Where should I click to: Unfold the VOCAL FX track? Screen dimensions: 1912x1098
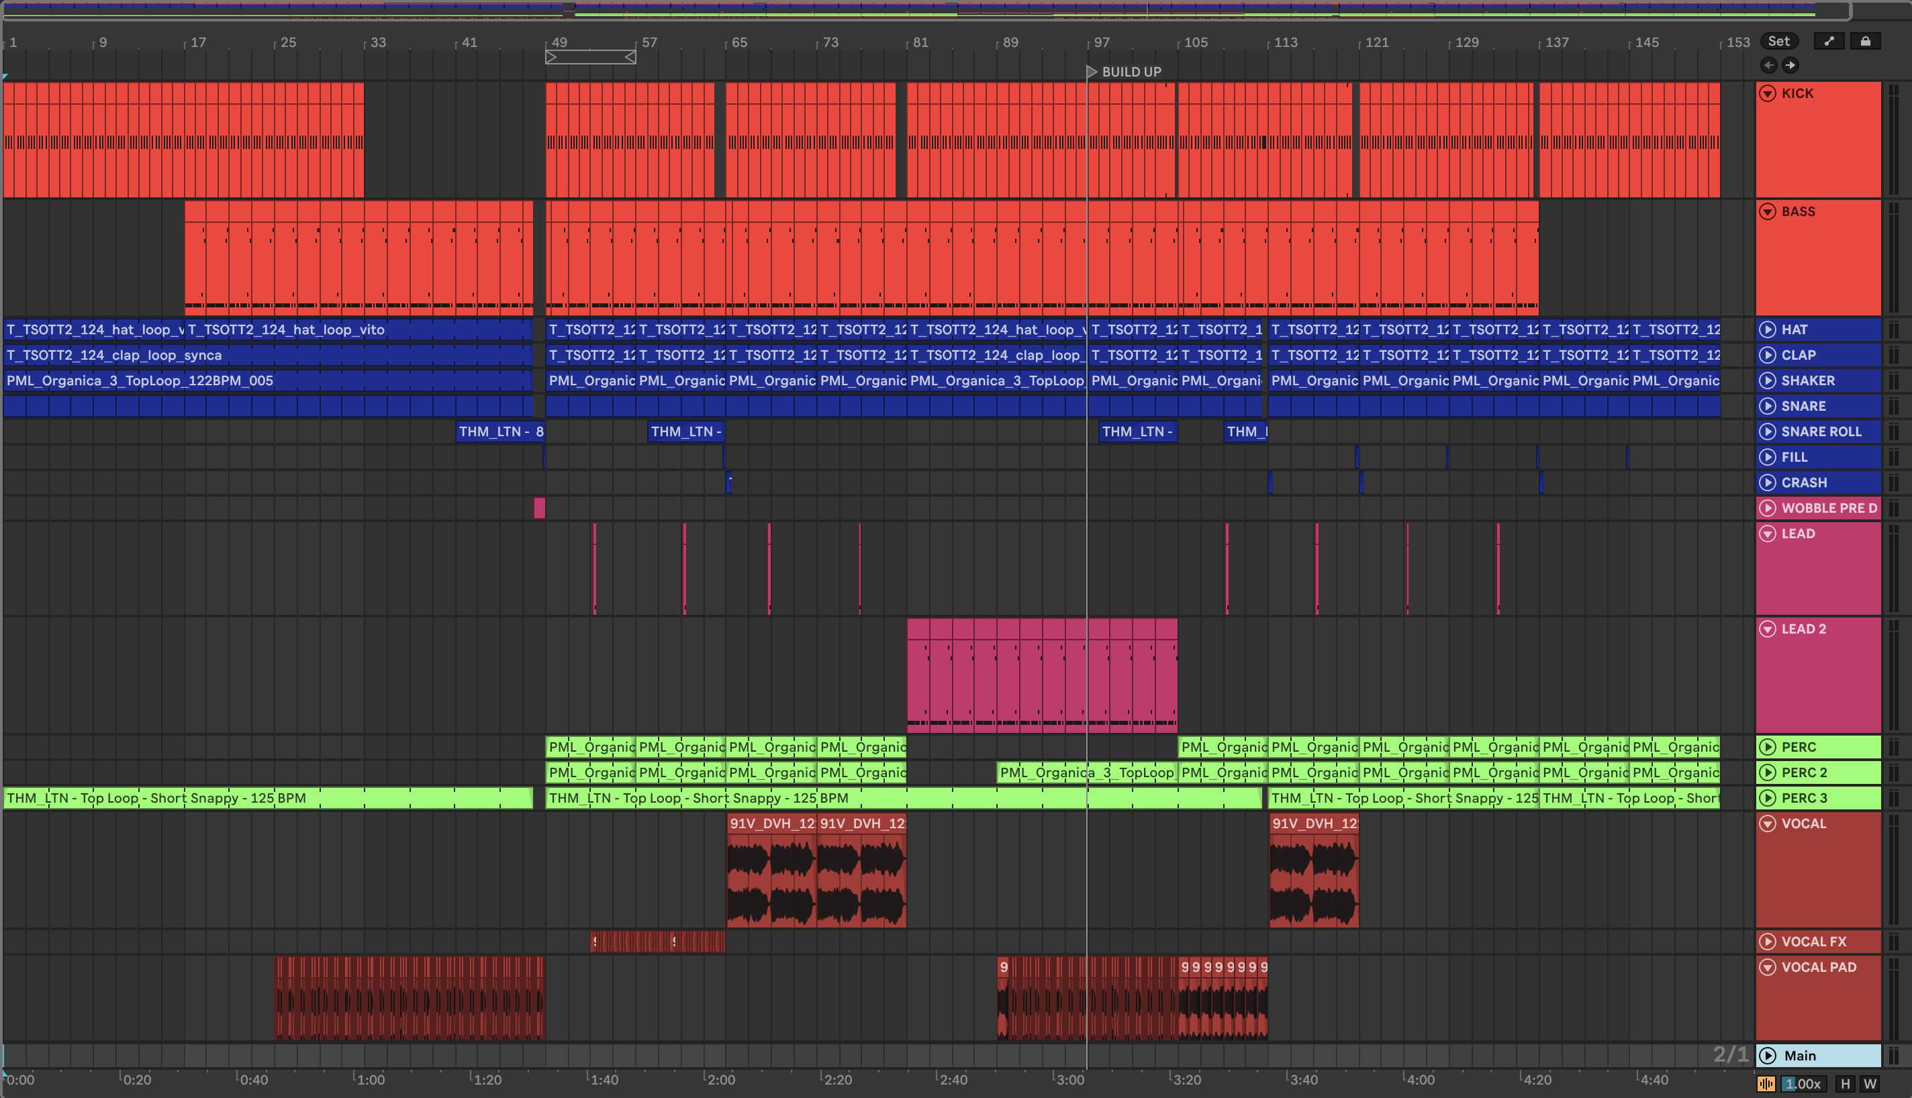click(x=1768, y=941)
